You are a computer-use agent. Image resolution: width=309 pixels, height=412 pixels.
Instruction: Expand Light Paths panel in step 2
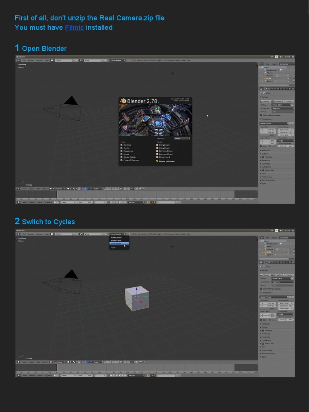click(x=266, y=340)
